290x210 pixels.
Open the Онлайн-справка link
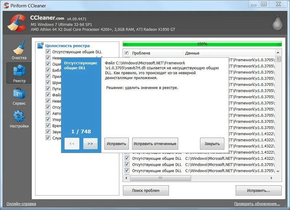tap(21, 204)
